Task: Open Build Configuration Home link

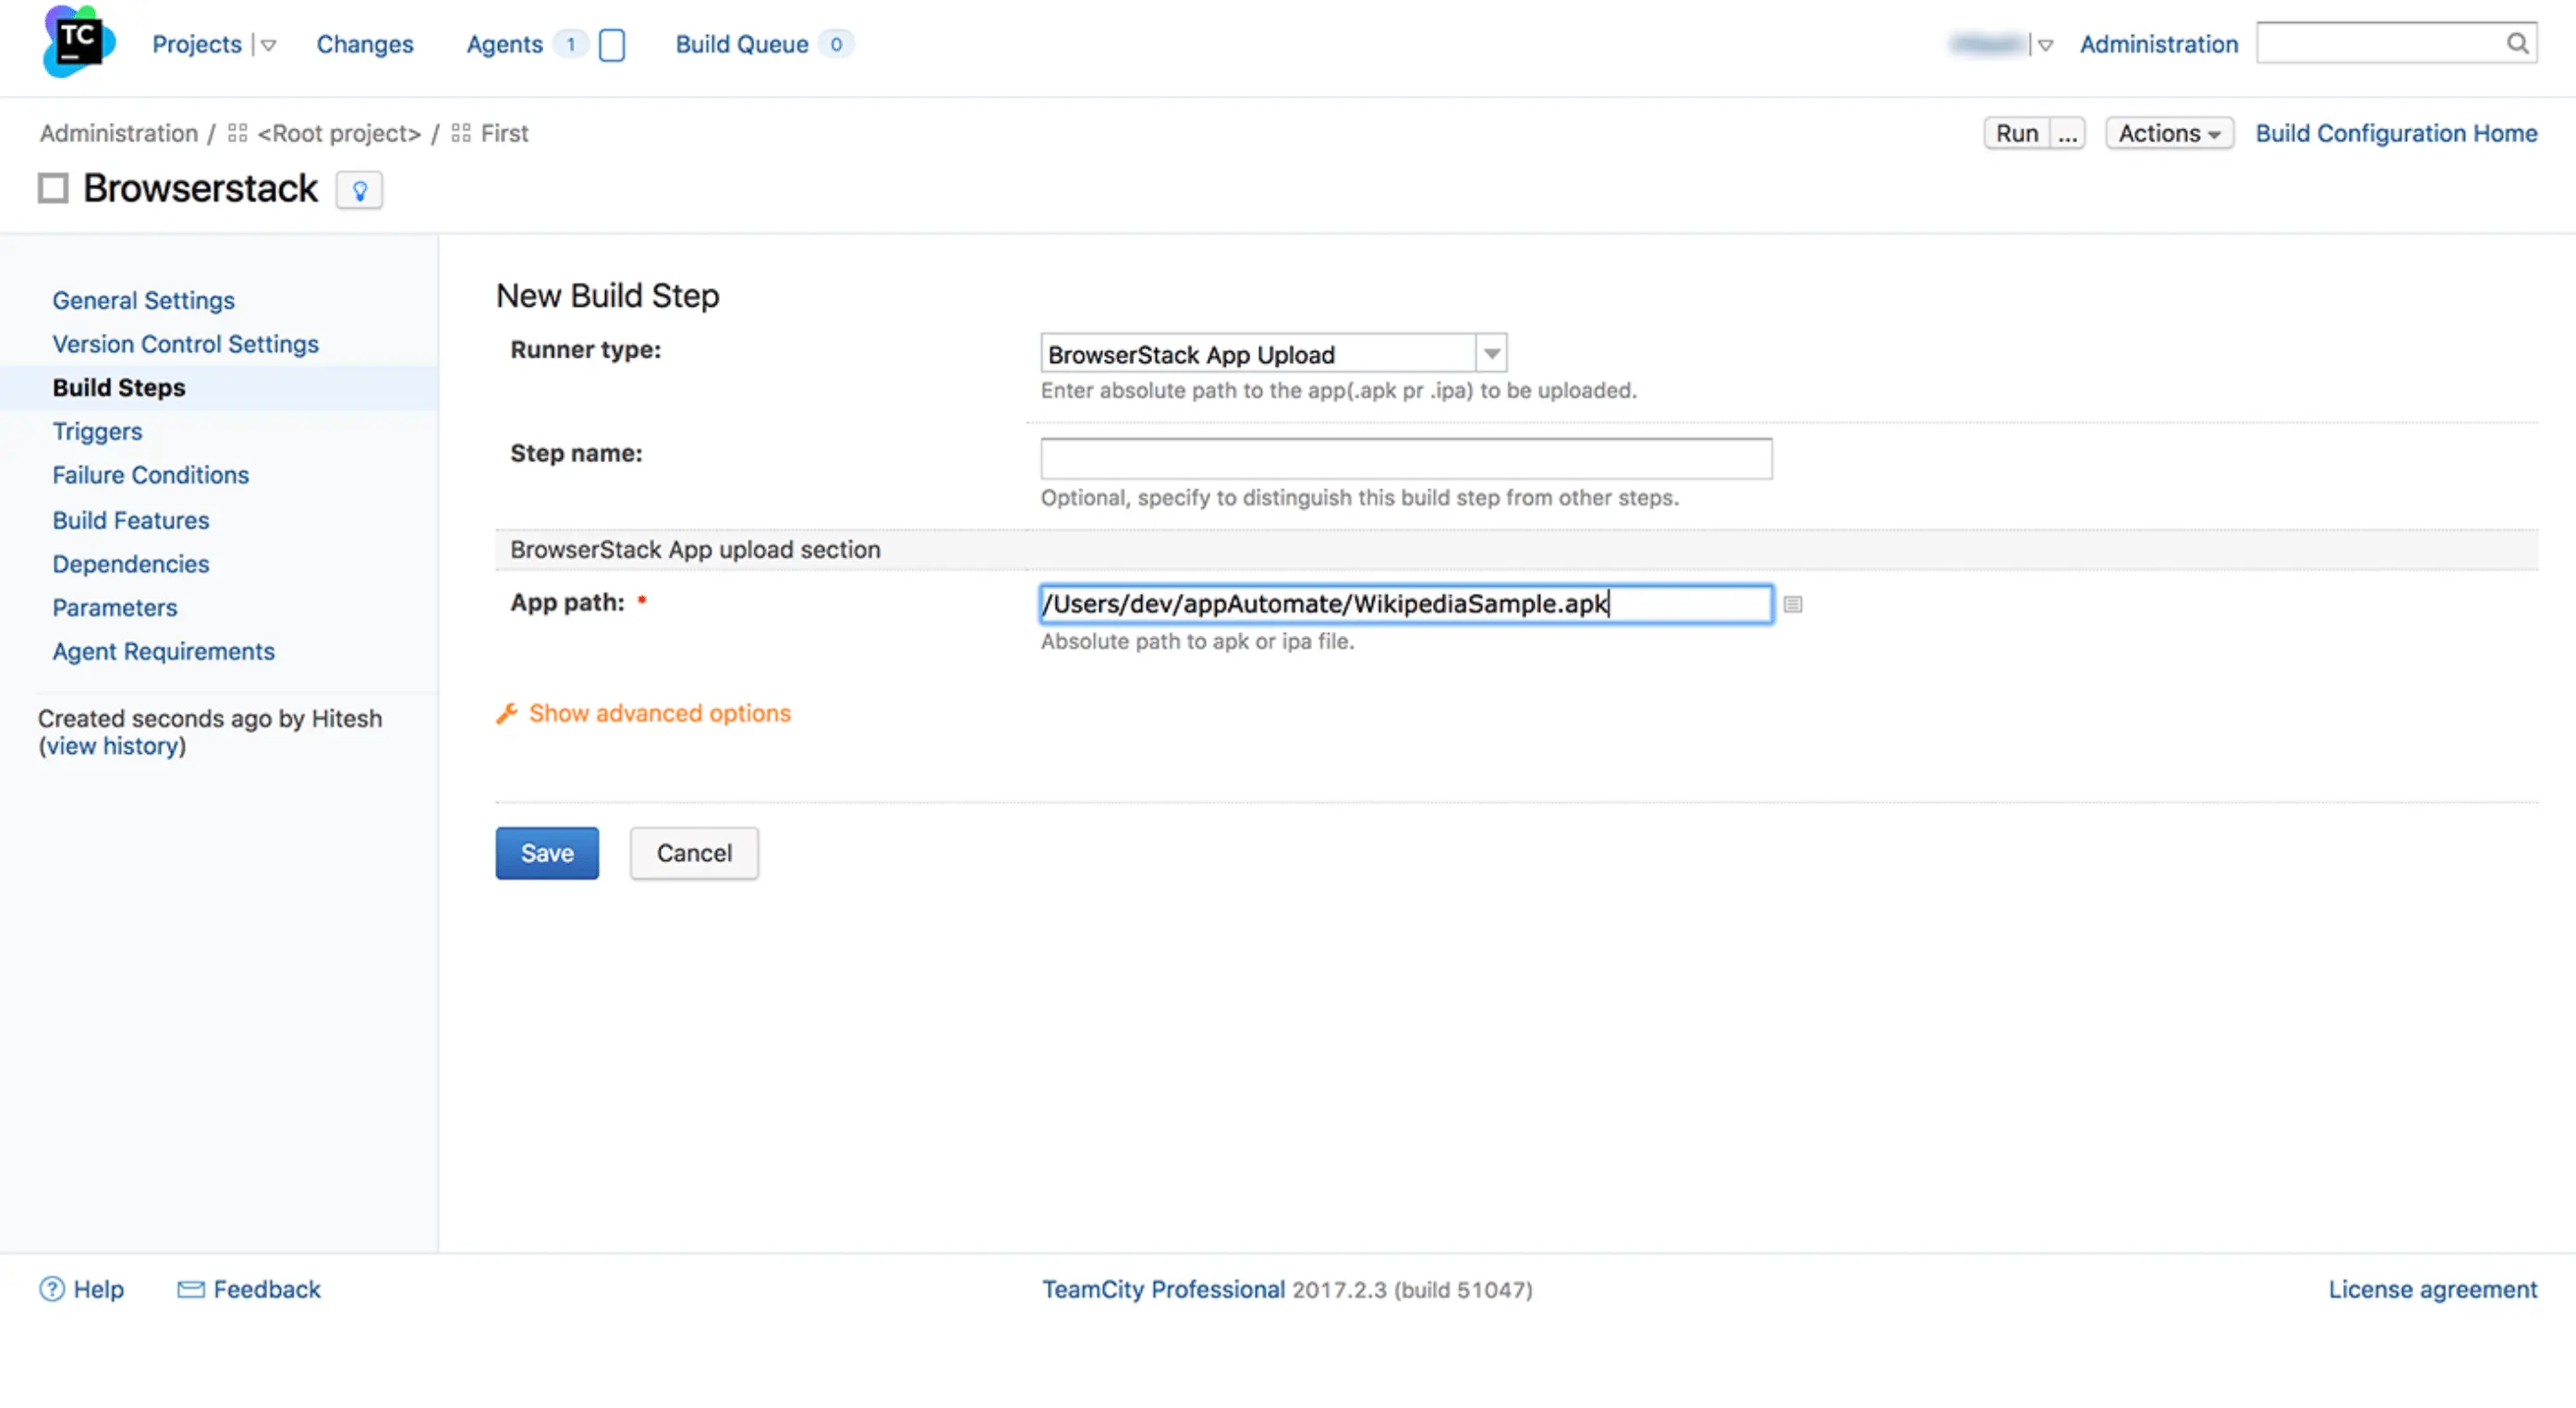Action: click(x=2395, y=133)
